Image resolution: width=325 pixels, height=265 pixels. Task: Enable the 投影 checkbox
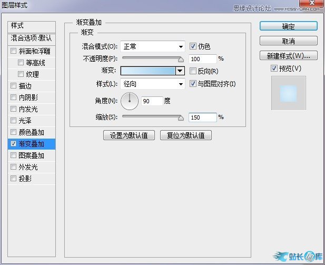click(13, 178)
